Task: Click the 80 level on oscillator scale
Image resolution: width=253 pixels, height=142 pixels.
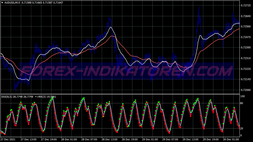Action: click(x=241, y=103)
